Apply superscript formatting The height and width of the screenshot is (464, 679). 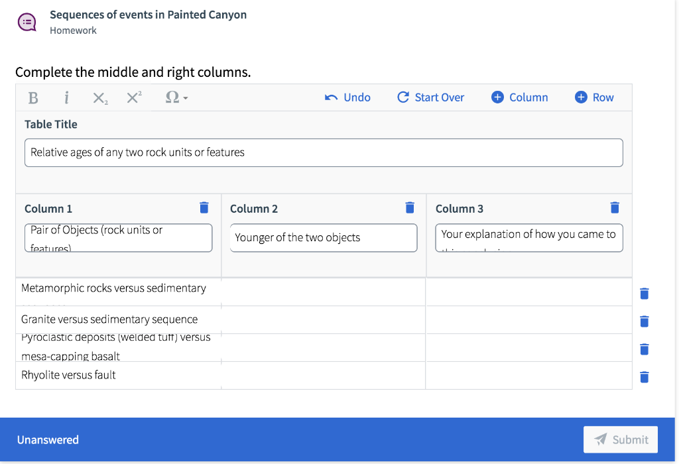(x=134, y=98)
